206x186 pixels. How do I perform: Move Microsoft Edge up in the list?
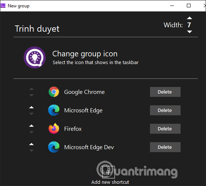click(31, 107)
